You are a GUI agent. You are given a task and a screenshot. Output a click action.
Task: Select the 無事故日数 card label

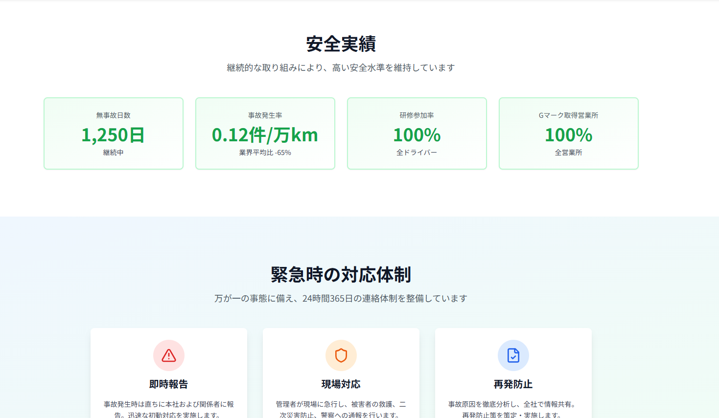[x=114, y=115]
